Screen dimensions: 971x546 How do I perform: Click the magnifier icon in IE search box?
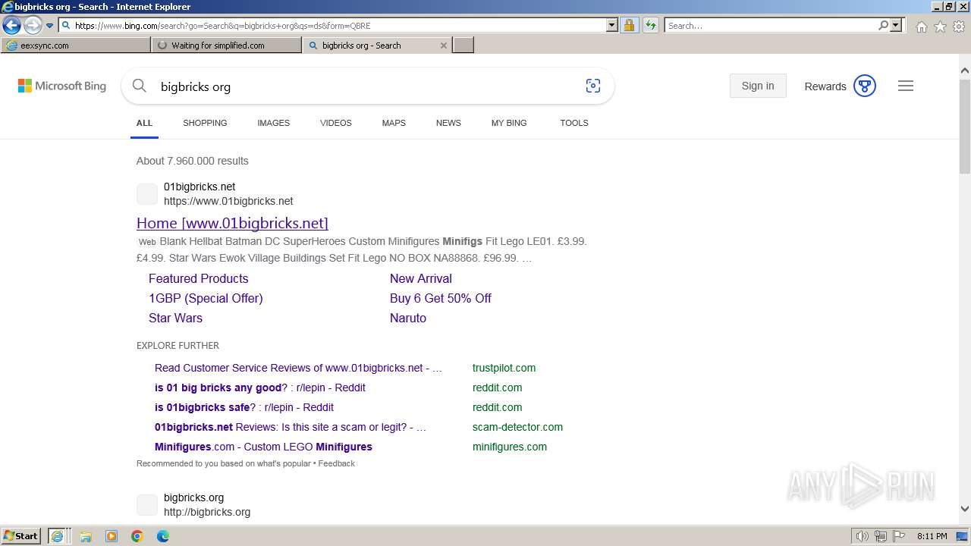[x=883, y=25]
